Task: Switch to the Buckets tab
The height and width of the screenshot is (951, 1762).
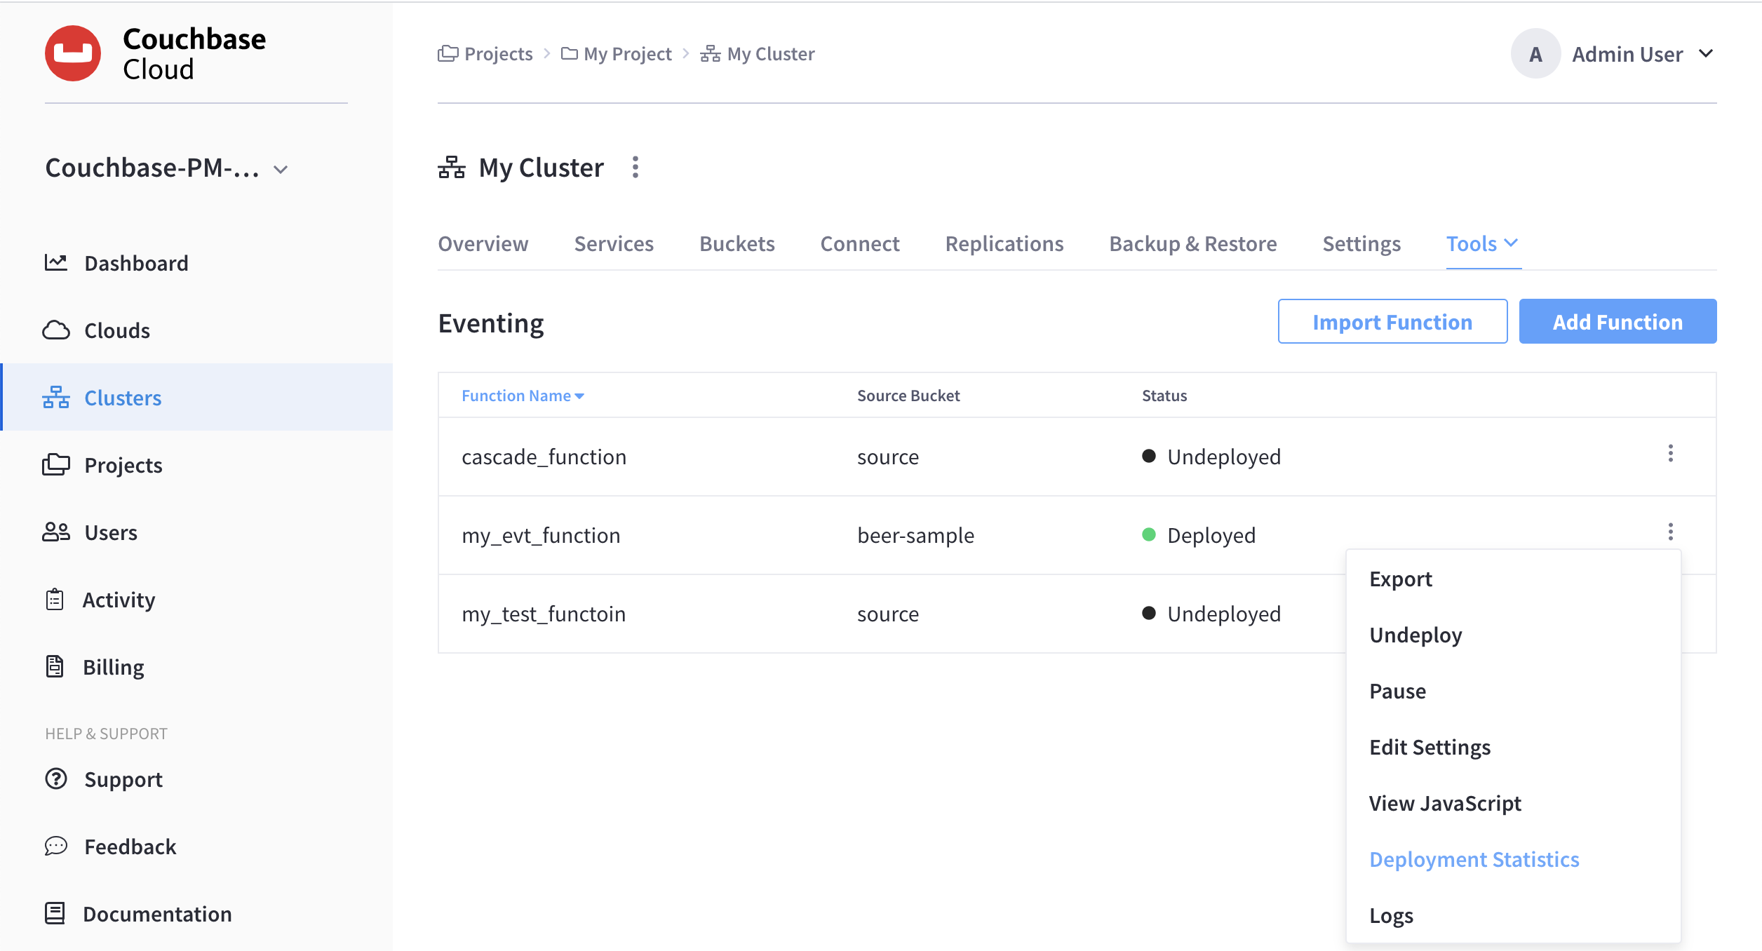Action: [x=737, y=244]
